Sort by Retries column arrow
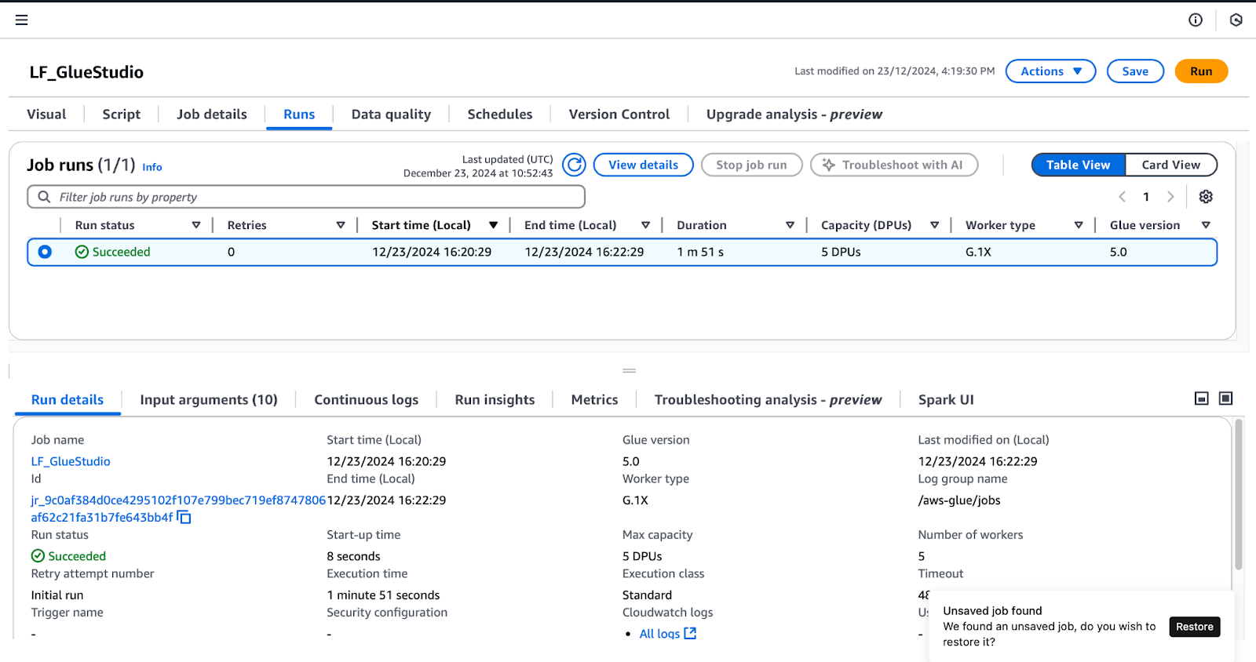1256x662 pixels. click(341, 225)
